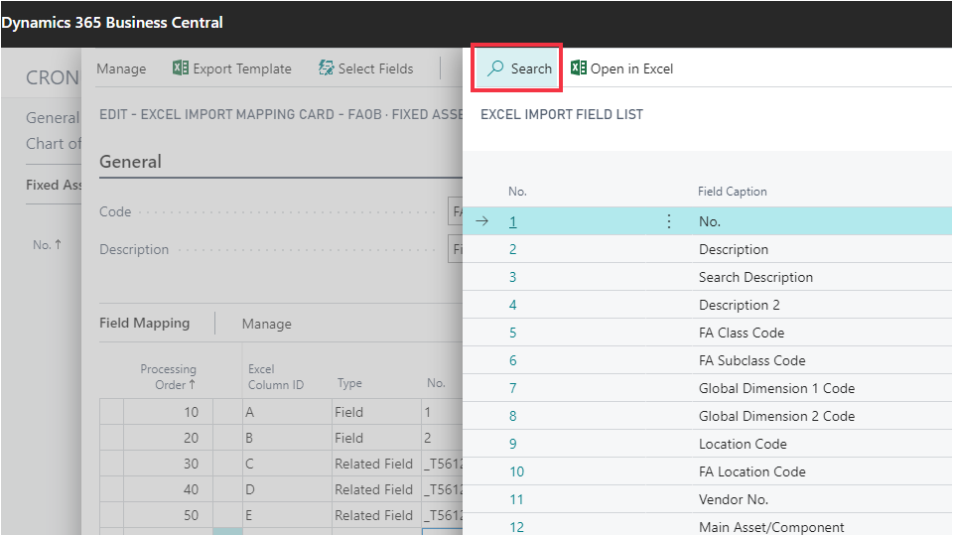The height and width of the screenshot is (536, 953).
Task: Click the Dynamics 365 Business Central title
Action: pyautogui.click(x=112, y=22)
